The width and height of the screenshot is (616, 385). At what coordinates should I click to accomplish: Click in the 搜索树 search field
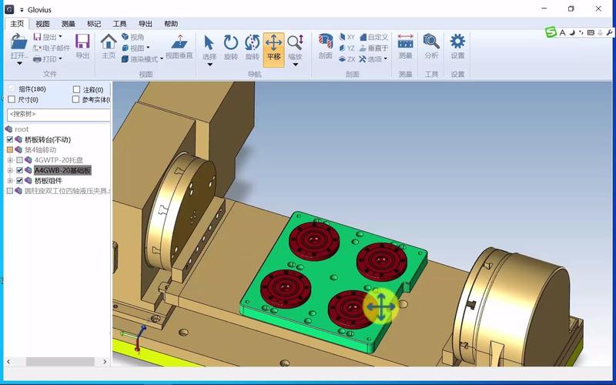pyautogui.click(x=59, y=114)
